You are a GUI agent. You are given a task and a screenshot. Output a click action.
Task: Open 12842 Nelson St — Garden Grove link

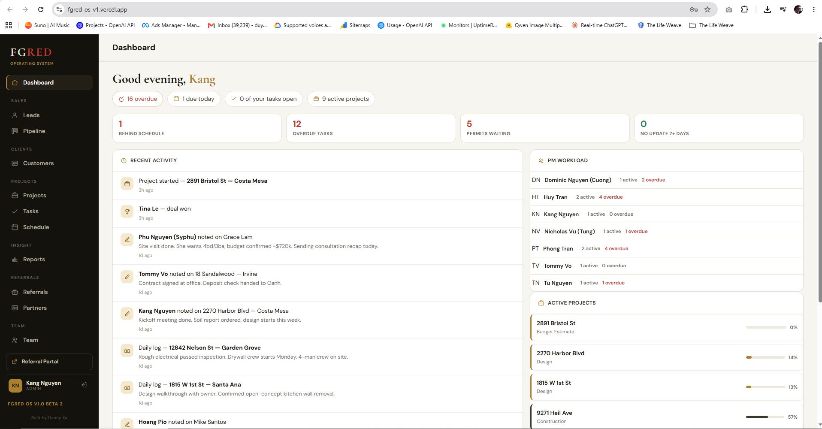click(x=215, y=347)
